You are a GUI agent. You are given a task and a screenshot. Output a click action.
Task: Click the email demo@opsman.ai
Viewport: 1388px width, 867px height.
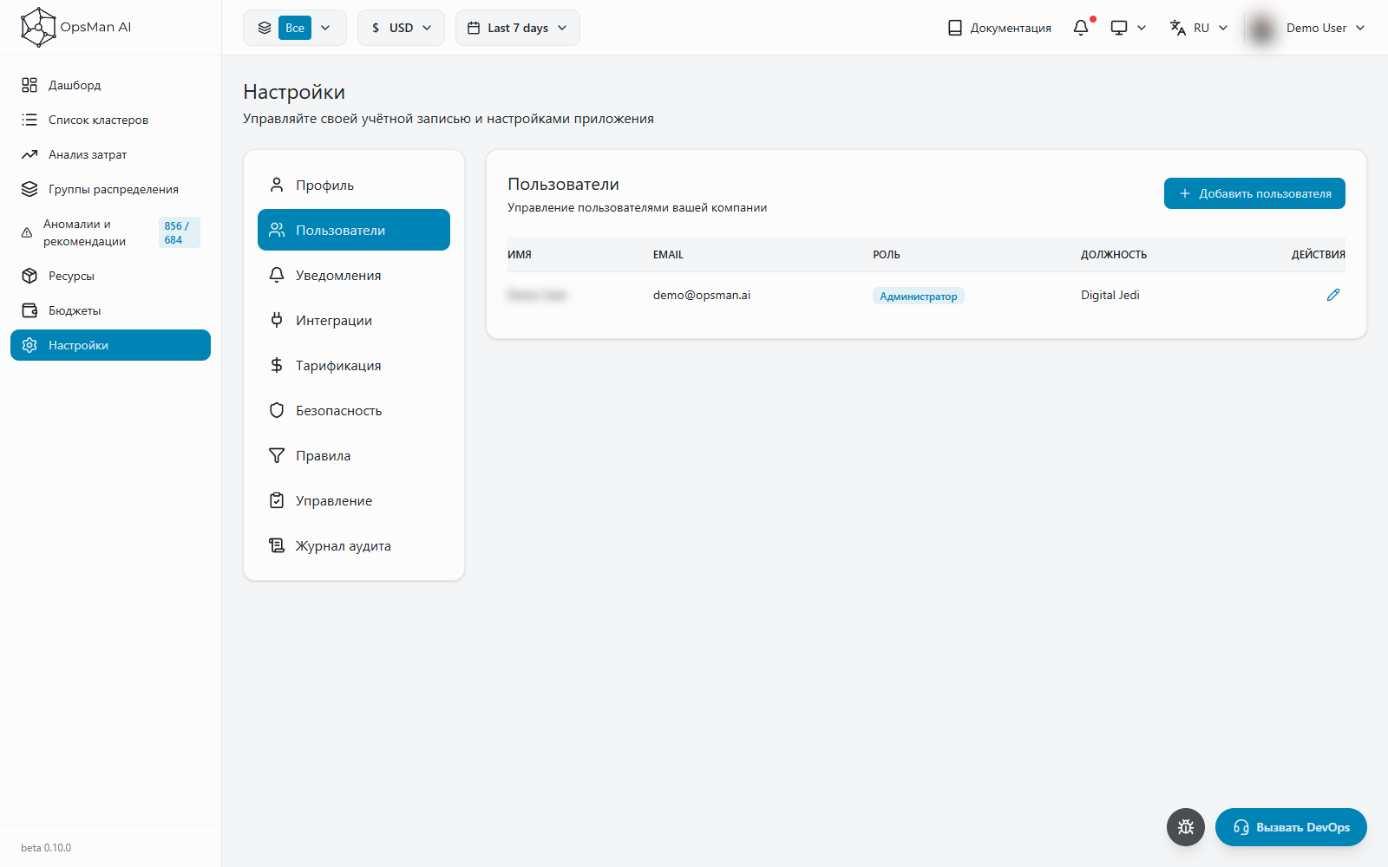tap(702, 295)
